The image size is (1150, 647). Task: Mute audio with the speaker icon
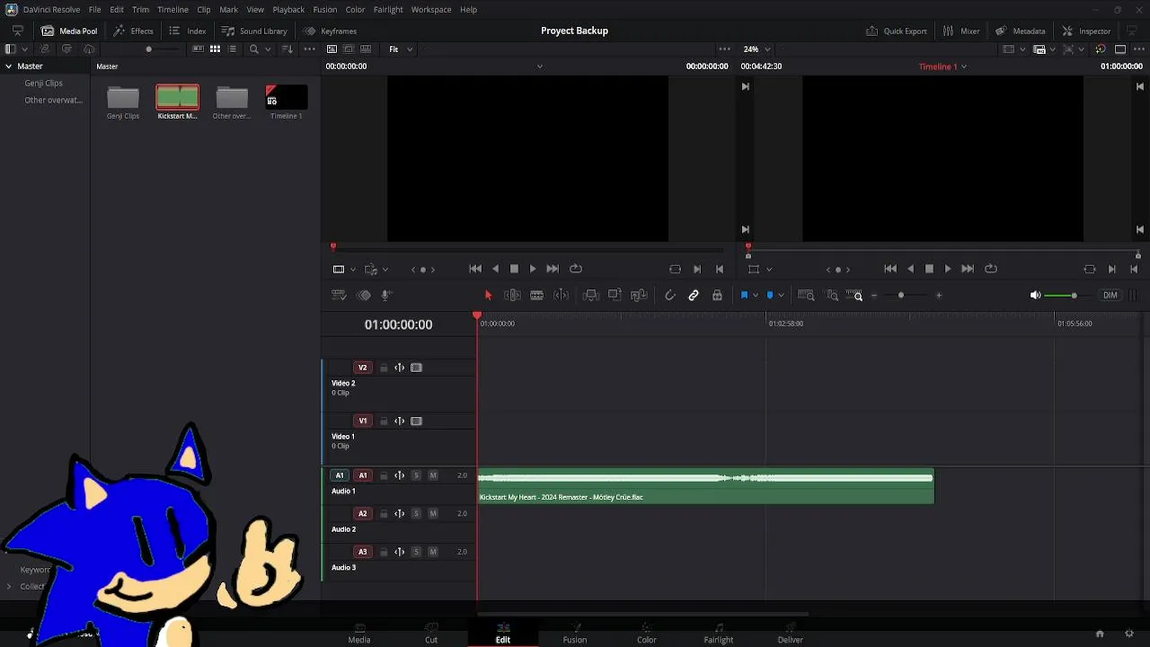click(x=1035, y=295)
